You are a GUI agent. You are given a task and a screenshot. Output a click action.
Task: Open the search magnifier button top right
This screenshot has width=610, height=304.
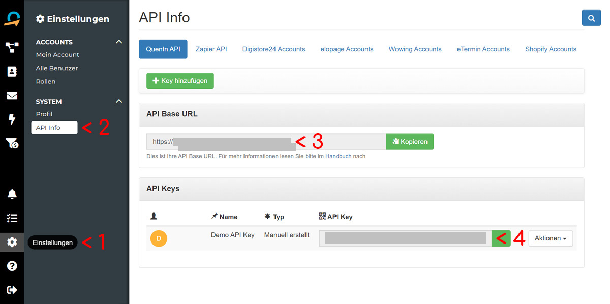tap(591, 17)
